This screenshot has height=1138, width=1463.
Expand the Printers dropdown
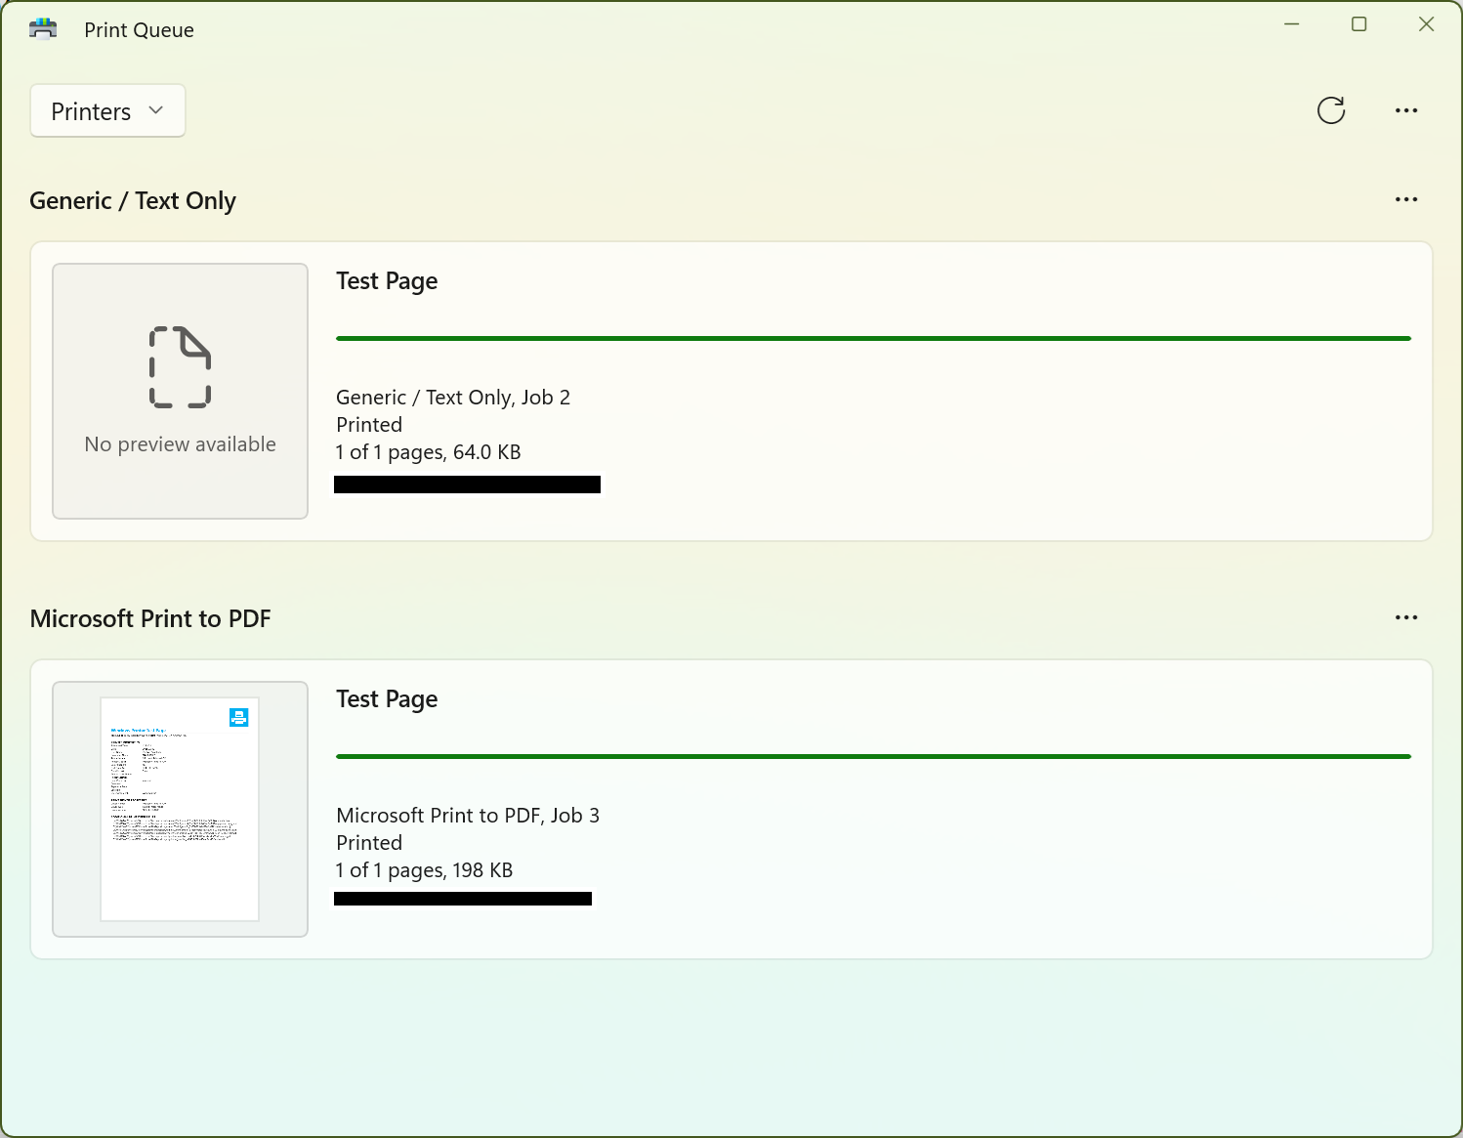(x=107, y=111)
